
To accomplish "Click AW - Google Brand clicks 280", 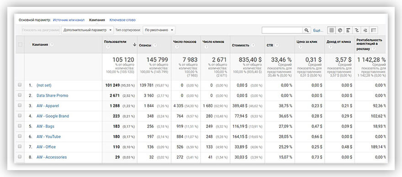I will (x=209, y=116).
